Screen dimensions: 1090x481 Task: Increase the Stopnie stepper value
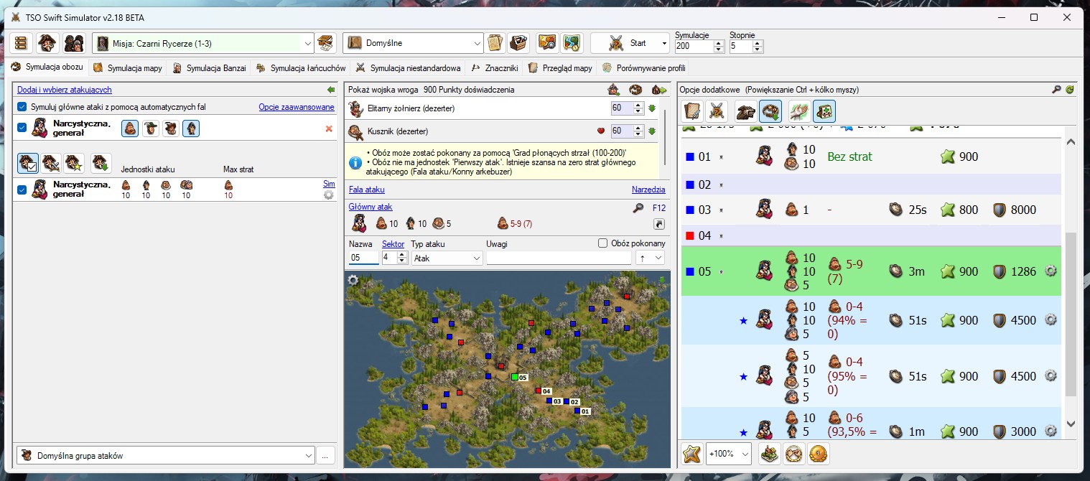click(758, 43)
